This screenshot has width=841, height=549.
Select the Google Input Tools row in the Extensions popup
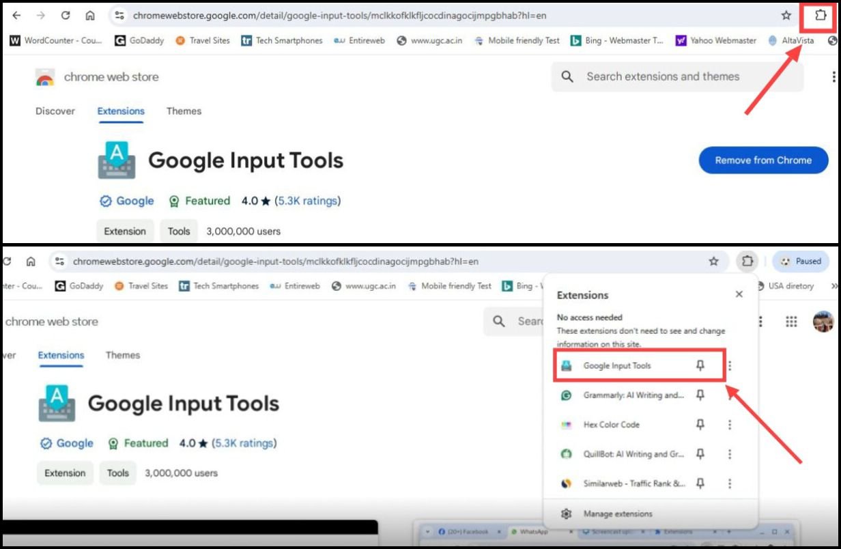point(639,366)
